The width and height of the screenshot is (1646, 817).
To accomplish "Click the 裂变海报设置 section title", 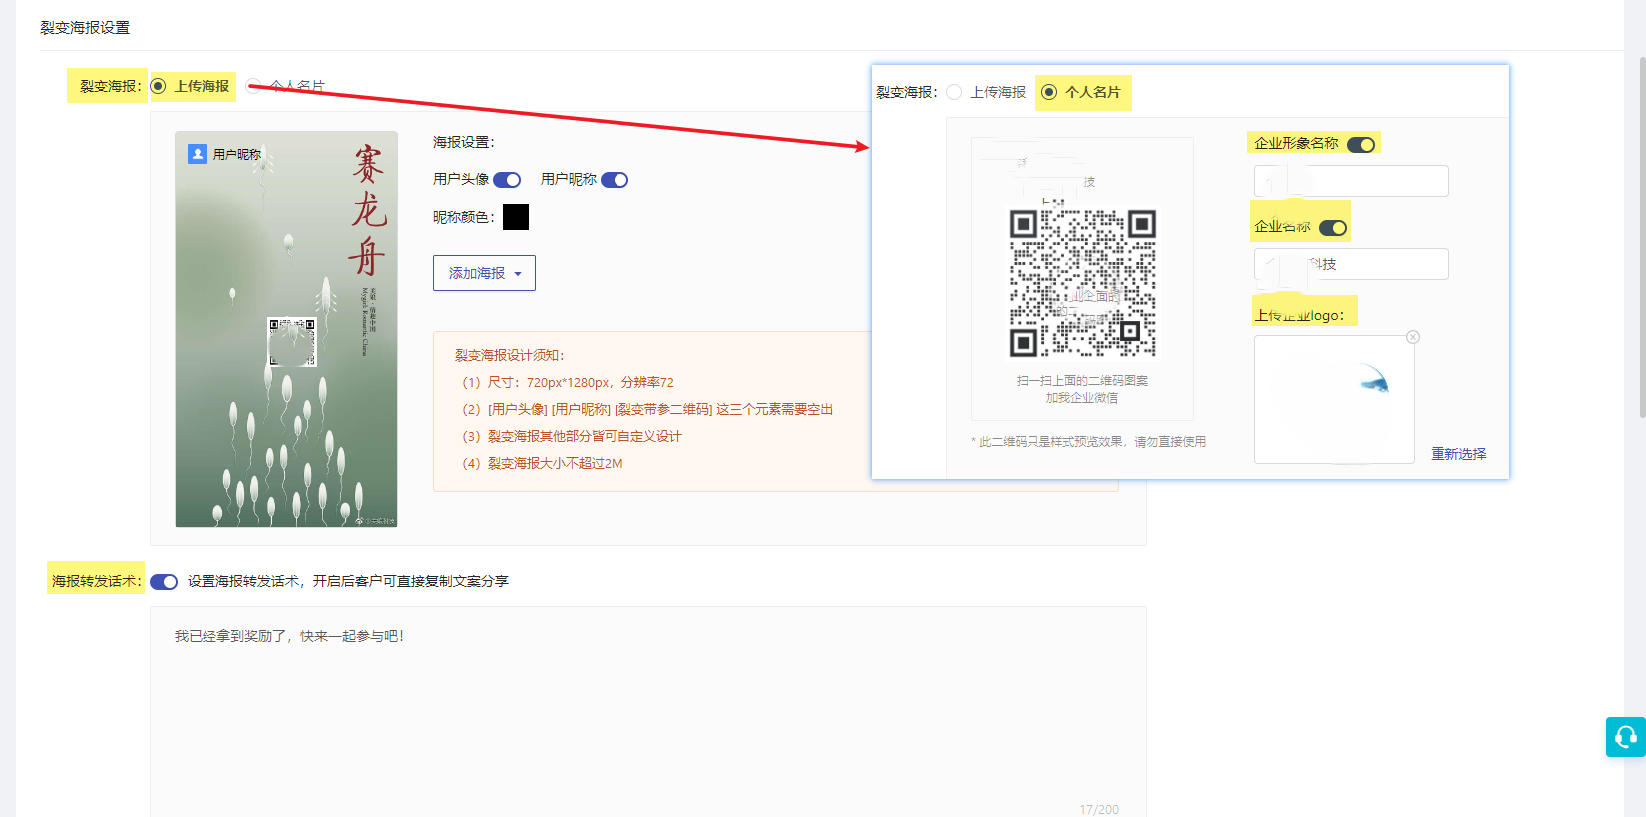I will 85,28.
